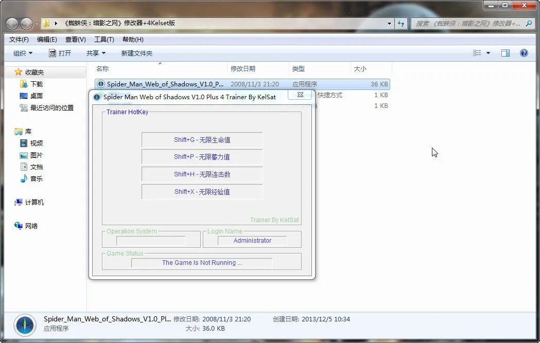Click Shift+X 无限经验值 hotkey button
Image resolution: width=540 pixels, height=343 pixels.
[202, 192]
